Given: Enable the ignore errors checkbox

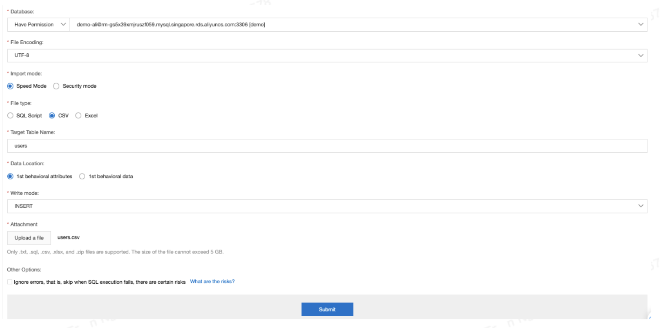Looking at the screenshot, I should (x=9, y=282).
